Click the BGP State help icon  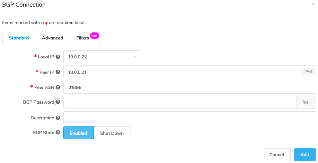[x=58, y=132]
